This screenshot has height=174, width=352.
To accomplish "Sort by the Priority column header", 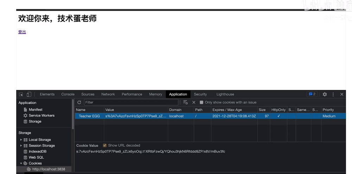I will (333, 110).
